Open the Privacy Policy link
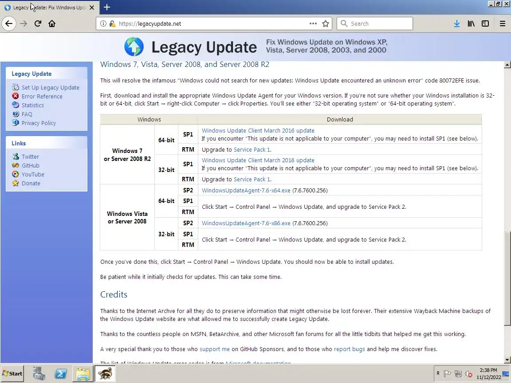The image size is (511, 383). pyautogui.click(x=39, y=123)
